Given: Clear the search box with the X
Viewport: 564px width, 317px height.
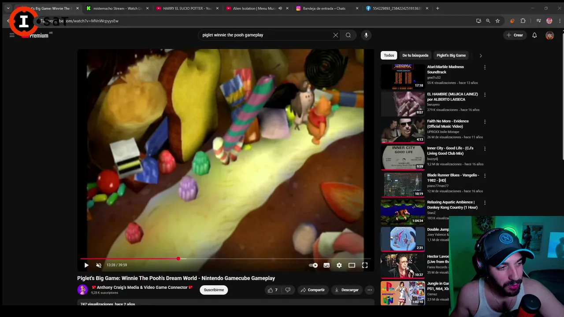Looking at the screenshot, I should click(x=336, y=35).
